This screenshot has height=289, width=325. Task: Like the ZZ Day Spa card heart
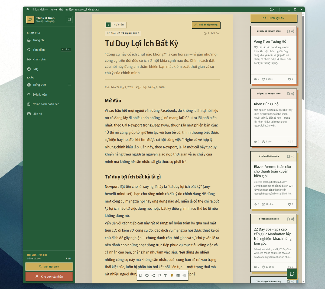[x=289, y=267]
